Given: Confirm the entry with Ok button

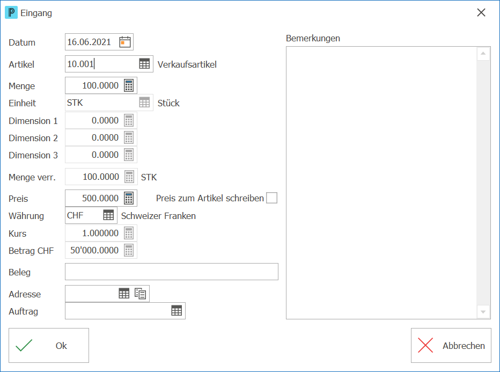Looking at the screenshot, I should [49, 346].
